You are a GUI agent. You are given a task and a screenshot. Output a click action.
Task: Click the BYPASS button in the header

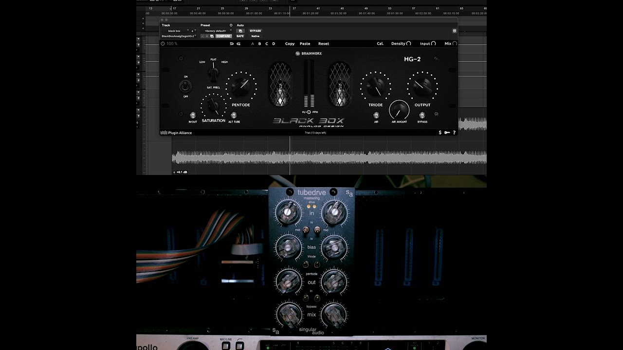(x=256, y=31)
